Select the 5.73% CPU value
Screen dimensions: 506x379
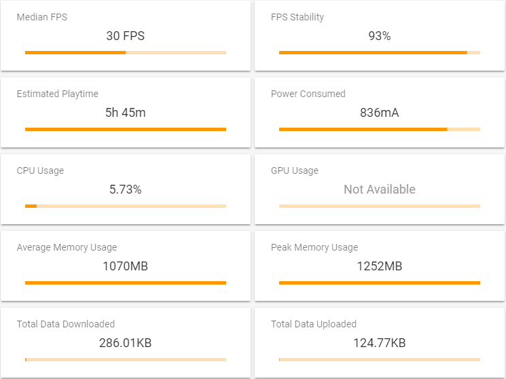126,189
